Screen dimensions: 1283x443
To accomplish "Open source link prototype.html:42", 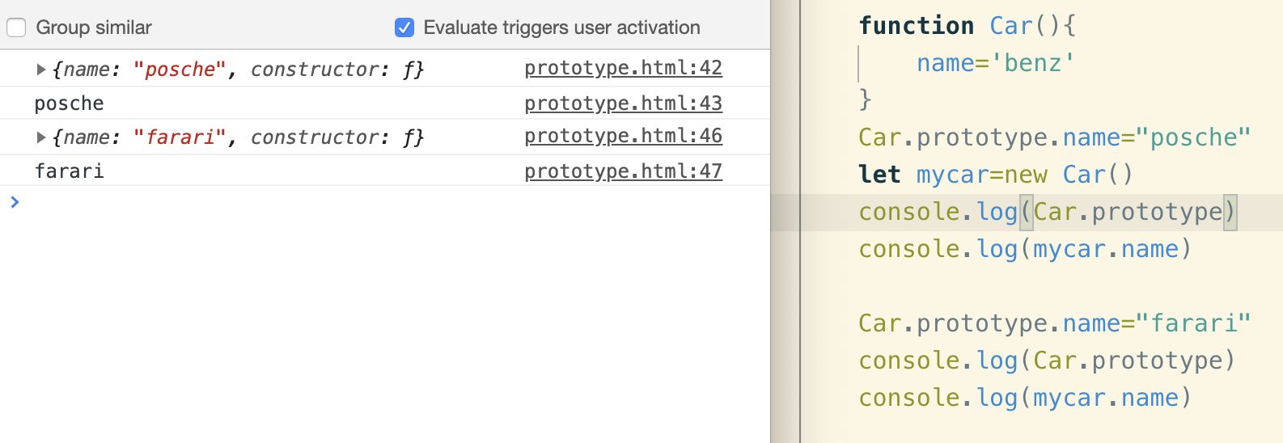I will click(623, 68).
